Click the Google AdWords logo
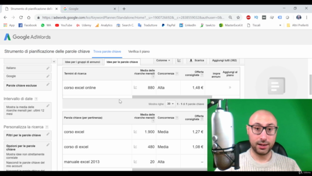 [27, 37]
